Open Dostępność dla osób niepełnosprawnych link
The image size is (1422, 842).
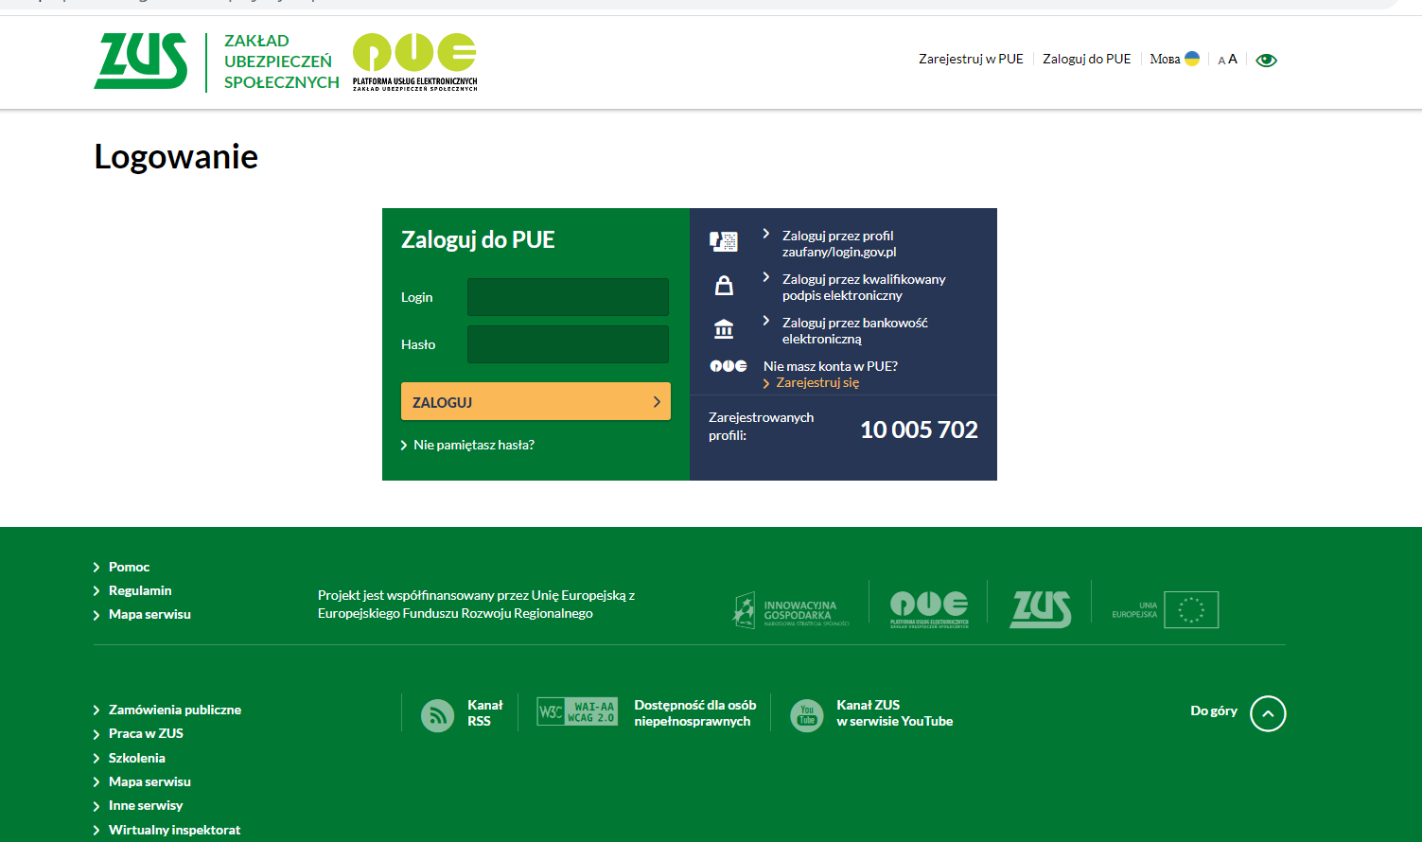695,713
